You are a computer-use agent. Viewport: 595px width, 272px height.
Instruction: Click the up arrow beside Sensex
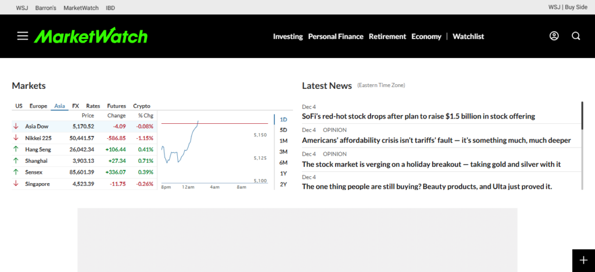16,172
